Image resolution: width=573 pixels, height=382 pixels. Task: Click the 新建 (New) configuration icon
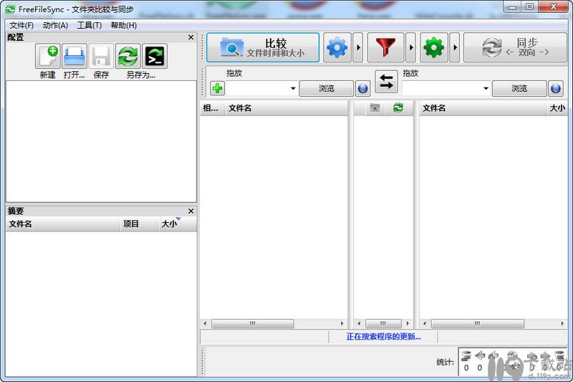click(48, 56)
